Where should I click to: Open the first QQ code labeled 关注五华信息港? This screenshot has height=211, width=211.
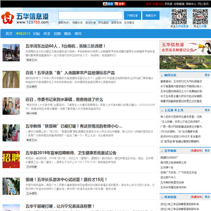pos(179,17)
